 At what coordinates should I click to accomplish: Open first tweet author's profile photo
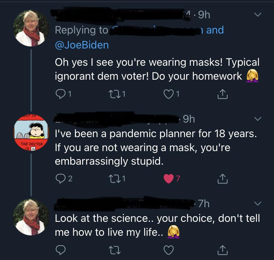point(31,28)
